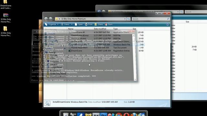
Task: Open the Recycle Bin in the dock
Action: pyautogui.click(x=66, y=114)
